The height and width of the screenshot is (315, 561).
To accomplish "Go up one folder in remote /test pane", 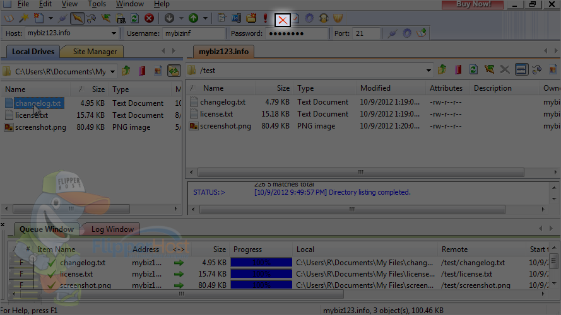I will tap(442, 70).
